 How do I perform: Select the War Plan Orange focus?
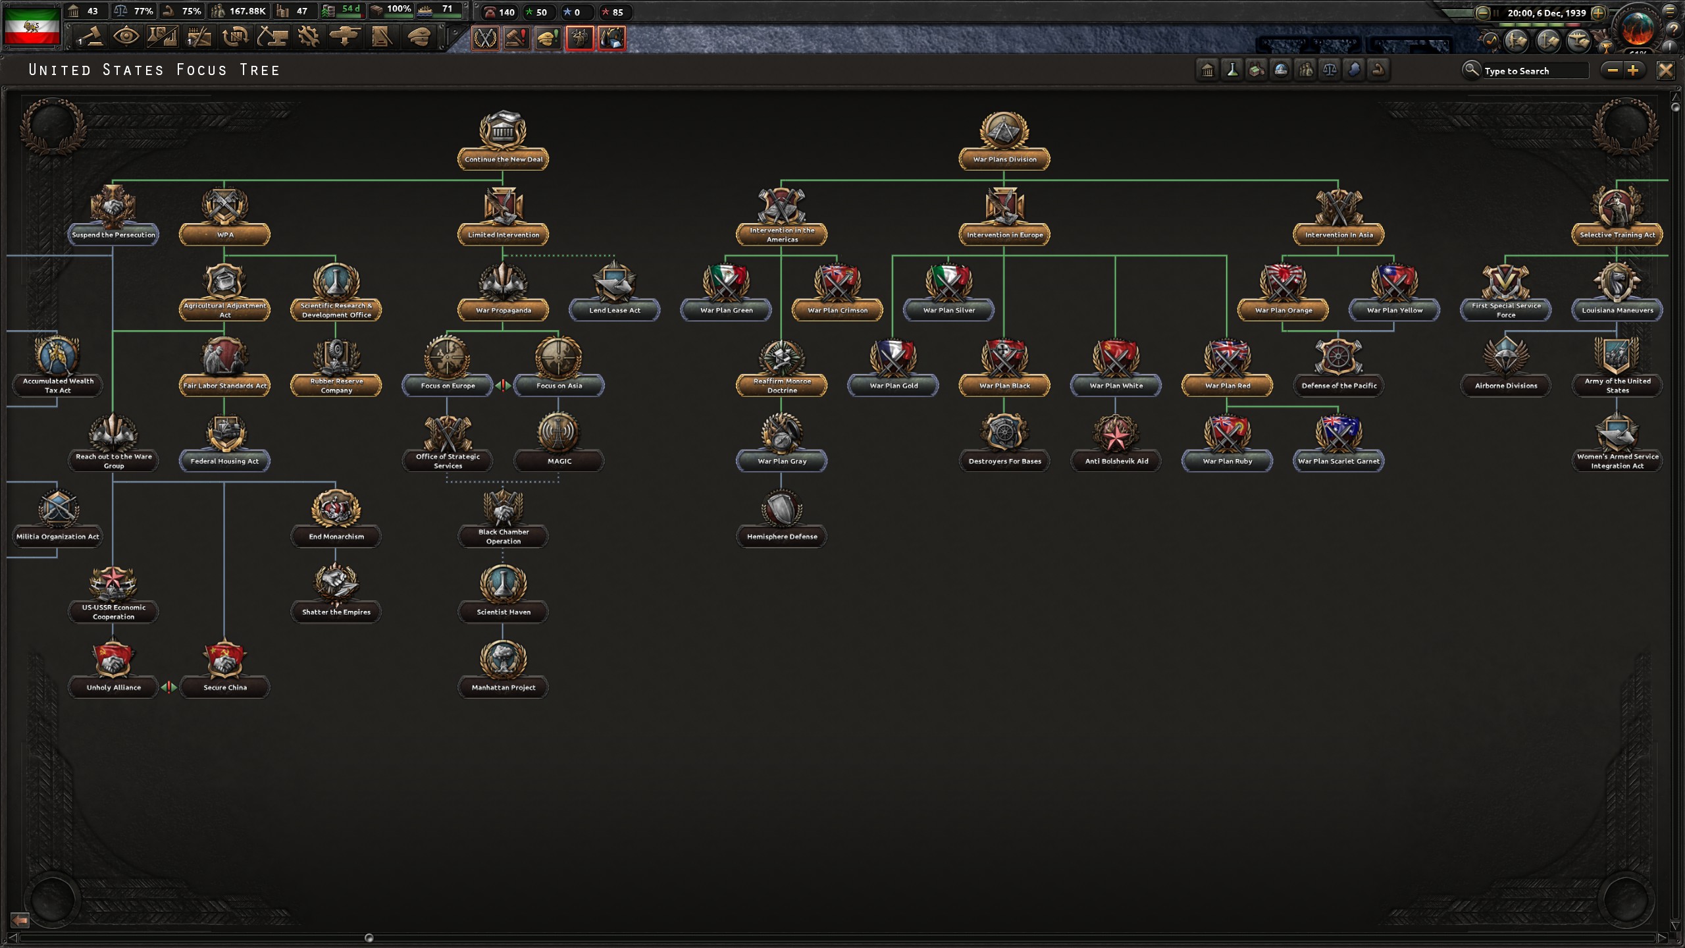pyautogui.click(x=1282, y=291)
